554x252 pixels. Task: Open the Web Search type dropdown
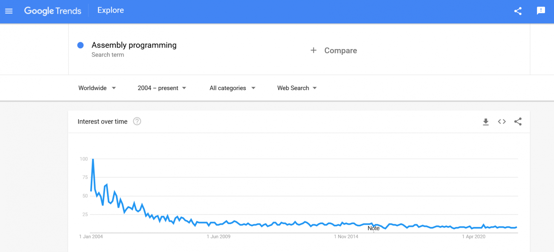click(297, 88)
